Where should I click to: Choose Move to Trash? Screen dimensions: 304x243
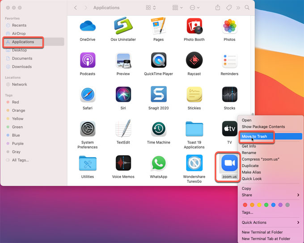point(270,136)
